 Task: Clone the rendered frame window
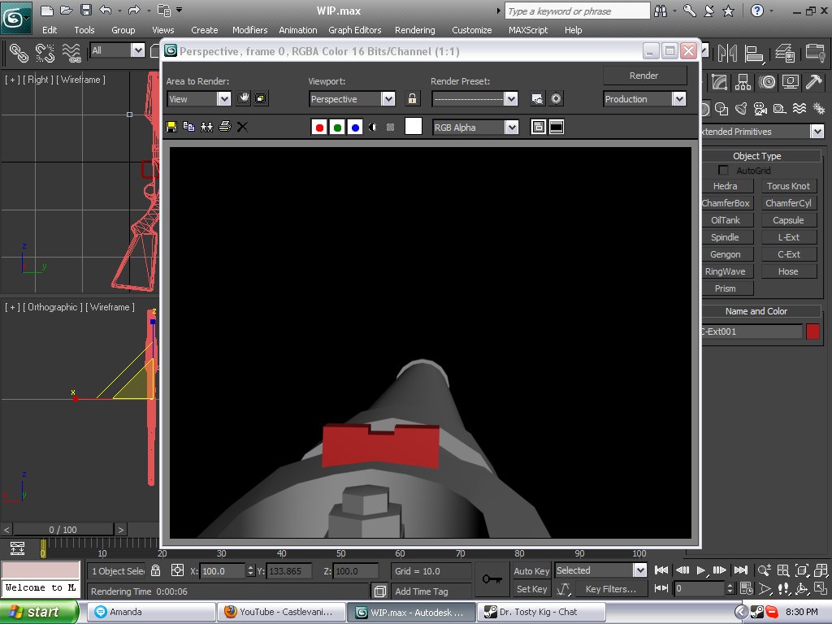coord(206,127)
